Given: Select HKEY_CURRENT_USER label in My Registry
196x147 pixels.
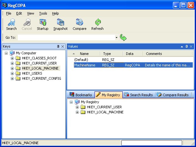Looking at the screenshot, I should click(x=104, y=107).
